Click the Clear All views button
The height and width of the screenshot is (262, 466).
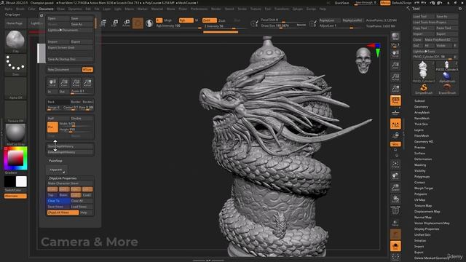[82, 201]
